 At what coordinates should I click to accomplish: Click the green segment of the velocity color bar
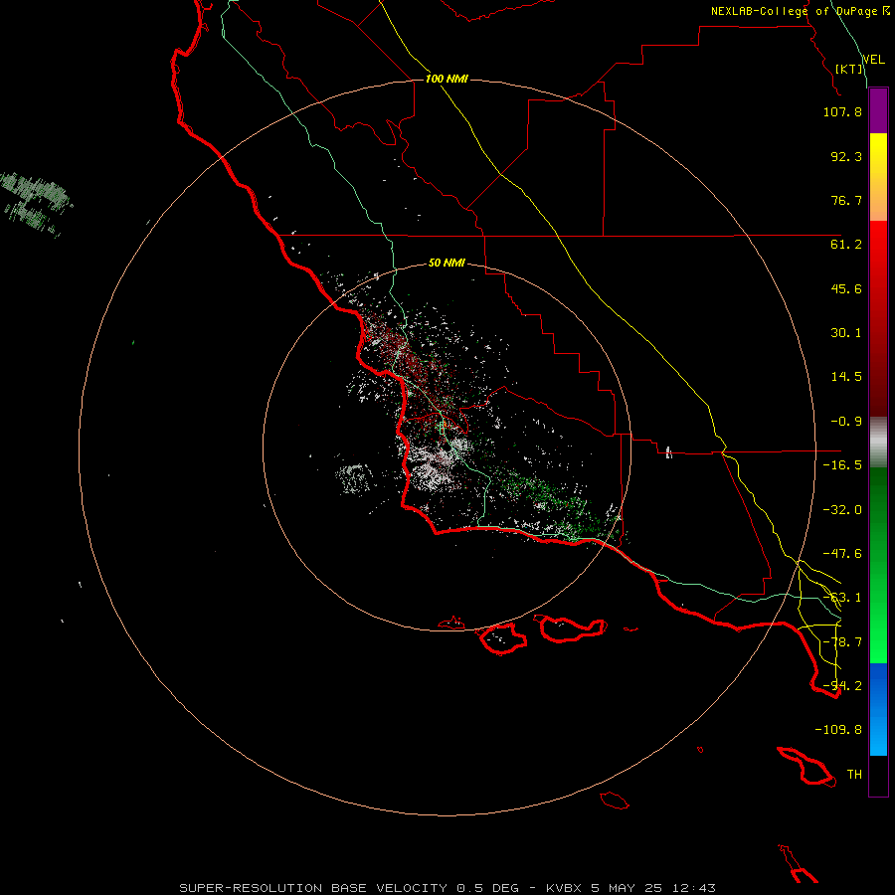coord(878,565)
